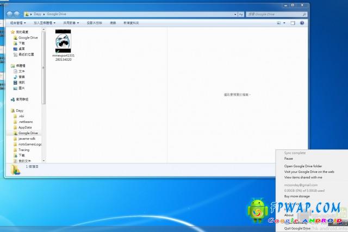Open the Organize (組合管理) dropdown menu

pyautogui.click(x=18, y=23)
